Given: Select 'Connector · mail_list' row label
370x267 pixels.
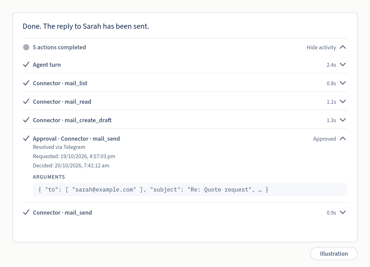Looking at the screenshot, I should point(60,83).
